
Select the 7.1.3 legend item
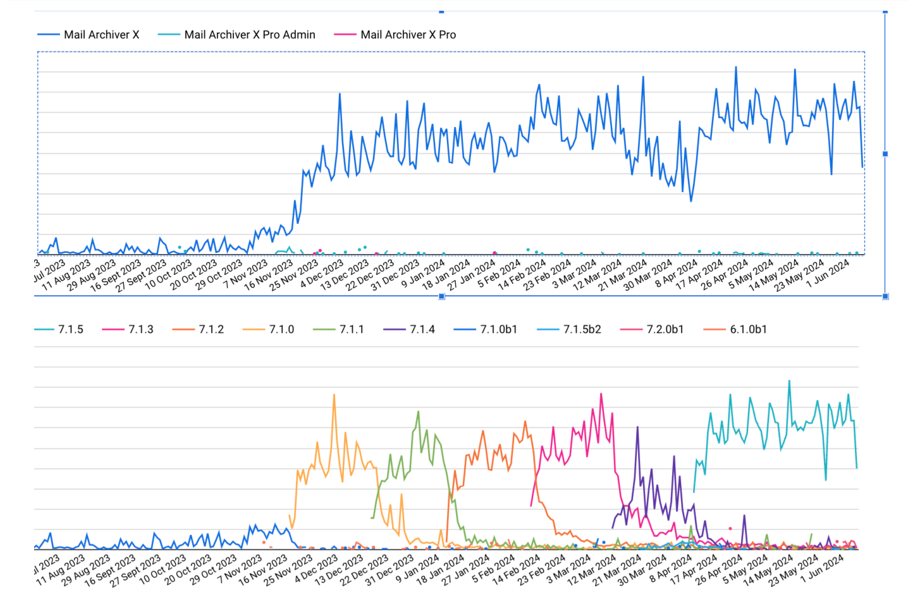click(129, 329)
